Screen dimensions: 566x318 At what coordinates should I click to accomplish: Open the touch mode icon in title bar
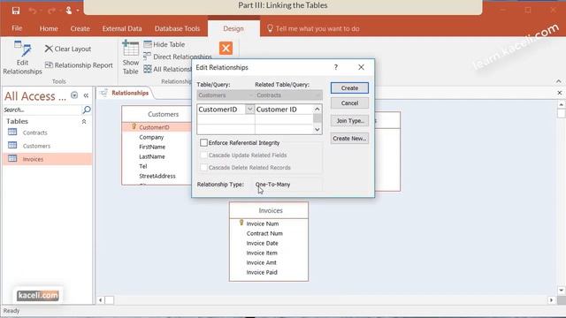pos(69,11)
